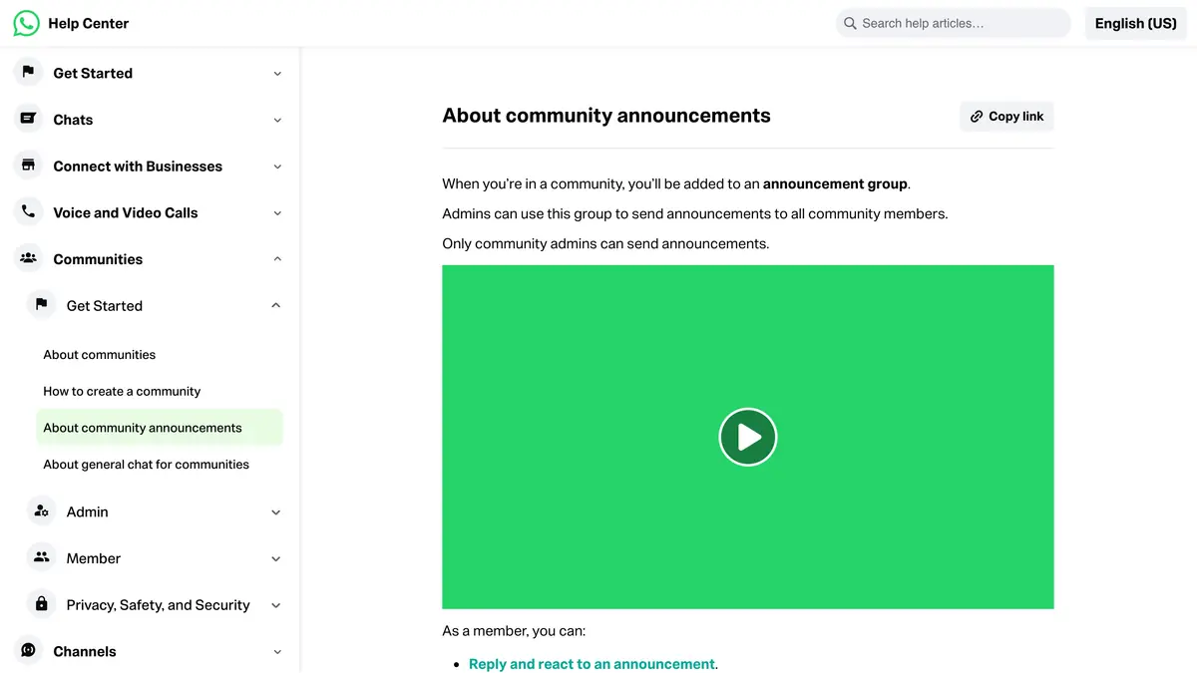Image resolution: width=1197 pixels, height=673 pixels.
Task: Click the Channels menu label
Action: click(x=85, y=651)
